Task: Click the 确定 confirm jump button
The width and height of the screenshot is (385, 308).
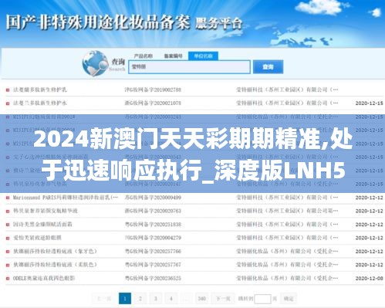Action: coord(289,299)
